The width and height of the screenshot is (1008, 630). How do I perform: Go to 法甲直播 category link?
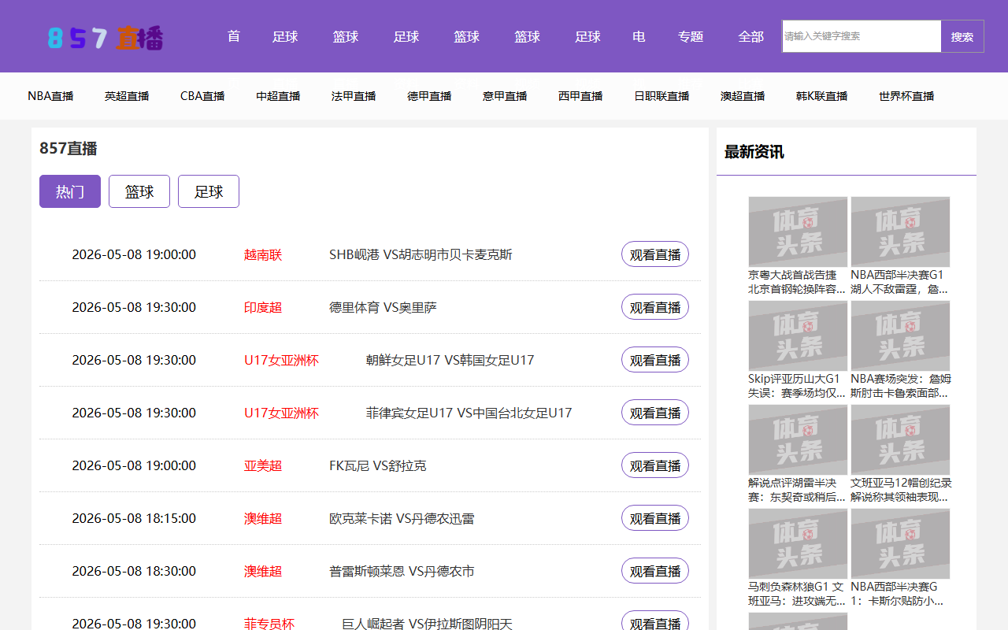tap(354, 96)
